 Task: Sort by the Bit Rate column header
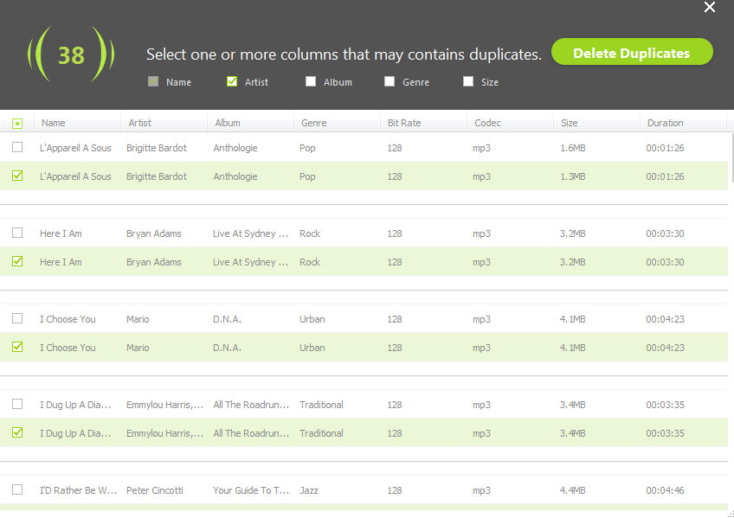click(404, 123)
